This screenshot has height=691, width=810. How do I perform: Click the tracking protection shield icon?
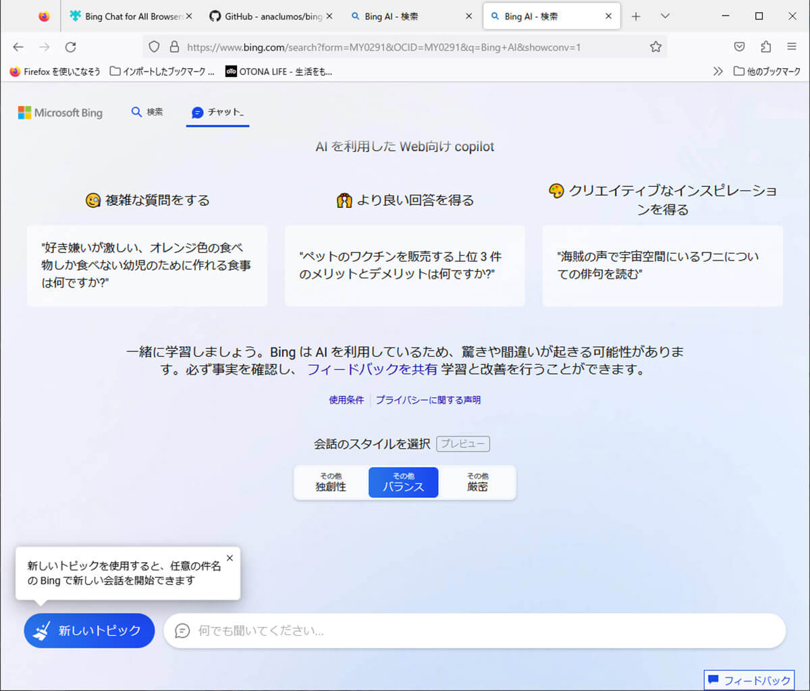154,47
